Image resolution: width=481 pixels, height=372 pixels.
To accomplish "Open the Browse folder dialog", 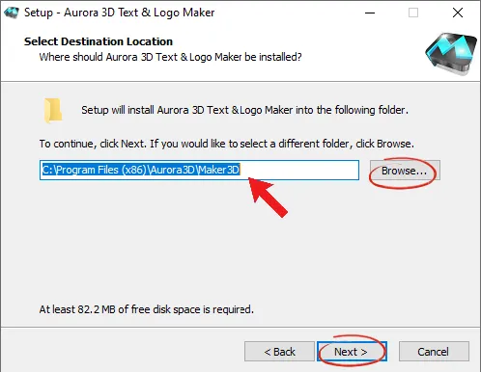I will pyautogui.click(x=405, y=171).
